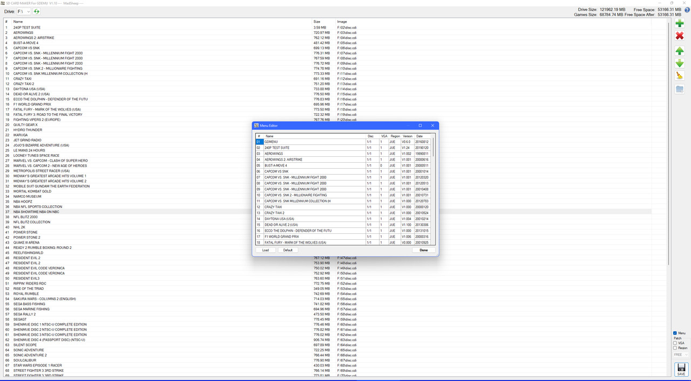Viewport: 691px width, 381px height.
Task: Enable the Region patch checkbox
Action: pos(675,348)
